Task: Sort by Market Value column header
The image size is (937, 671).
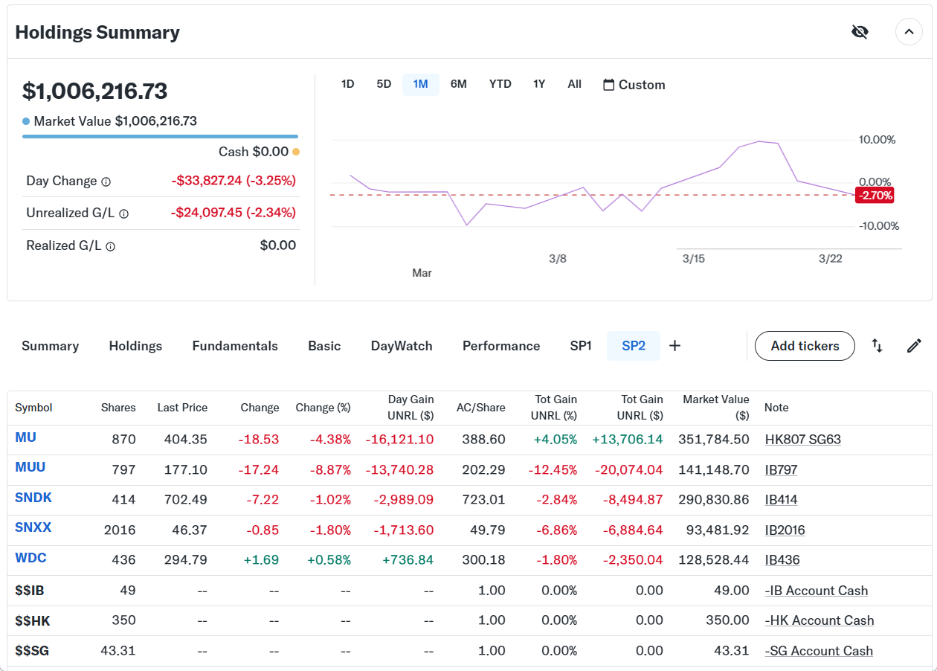Action: [715, 407]
